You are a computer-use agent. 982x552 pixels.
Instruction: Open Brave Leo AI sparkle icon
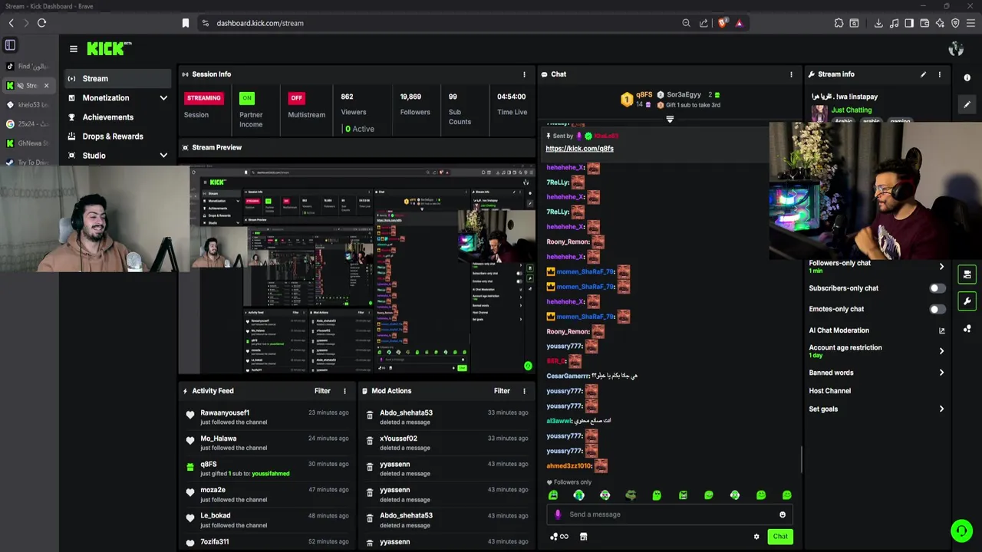pos(940,23)
